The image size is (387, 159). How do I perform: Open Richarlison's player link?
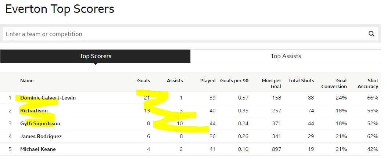[x=33, y=111]
